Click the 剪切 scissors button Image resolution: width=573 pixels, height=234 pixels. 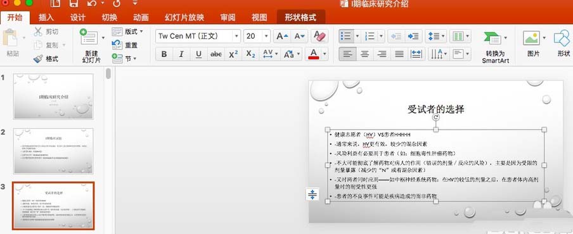click(46, 32)
